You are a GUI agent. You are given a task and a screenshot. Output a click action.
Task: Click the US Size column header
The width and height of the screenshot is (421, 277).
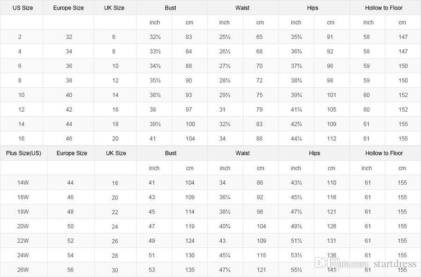click(x=22, y=8)
